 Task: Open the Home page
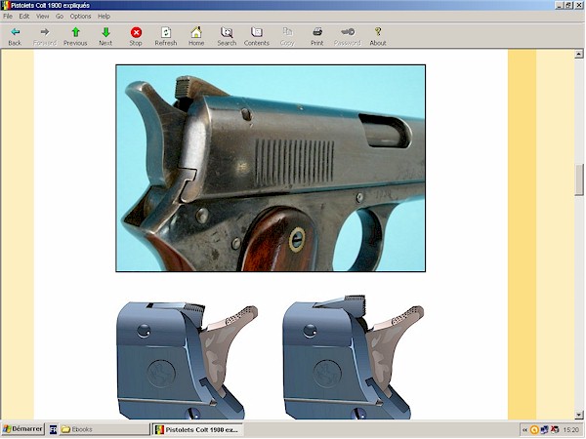point(196,37)
